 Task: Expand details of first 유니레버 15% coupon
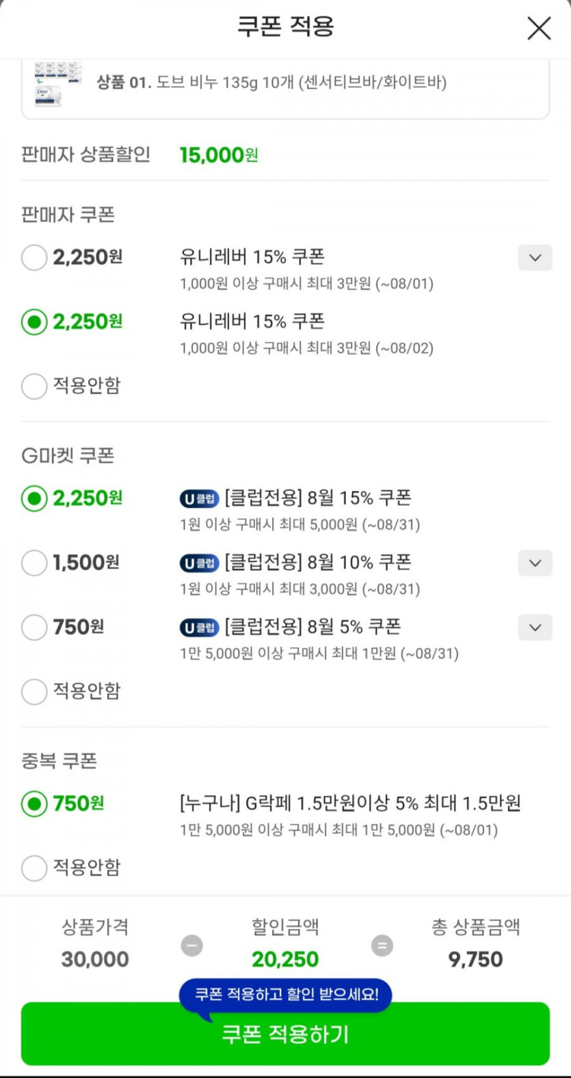535,258
